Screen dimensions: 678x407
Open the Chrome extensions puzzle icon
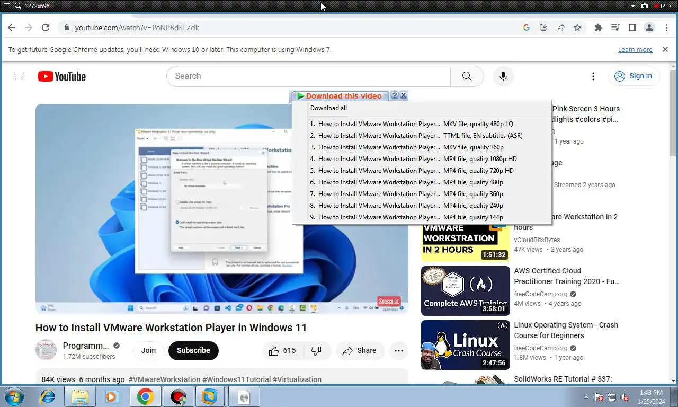tap(599, 28)
